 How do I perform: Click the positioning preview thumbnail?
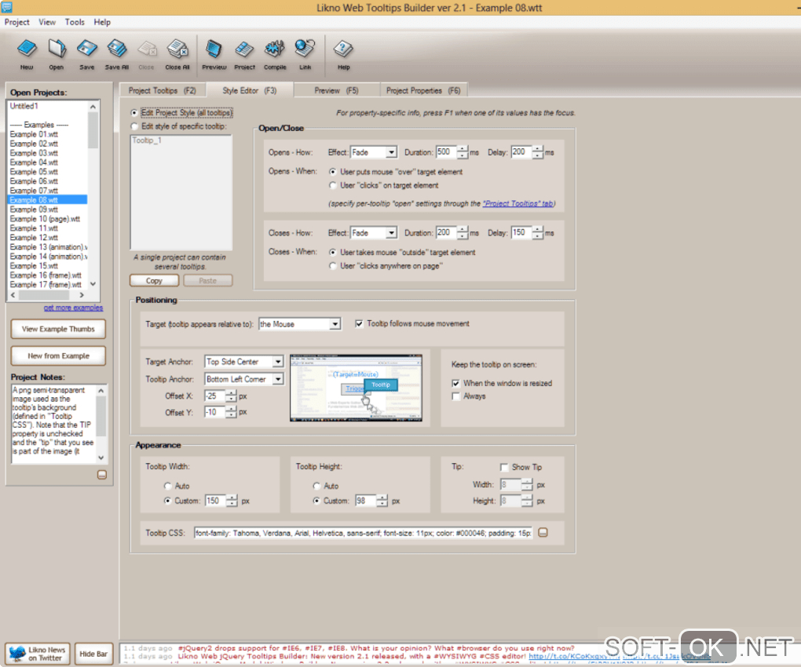[356, 388]
